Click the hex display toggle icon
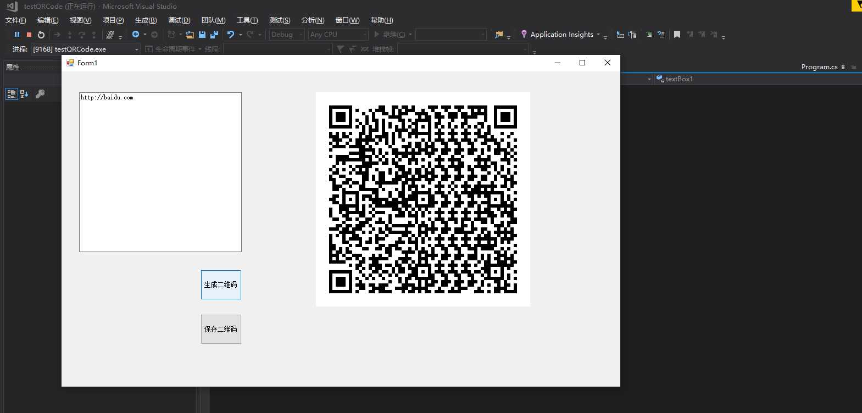 coord(110,35)
